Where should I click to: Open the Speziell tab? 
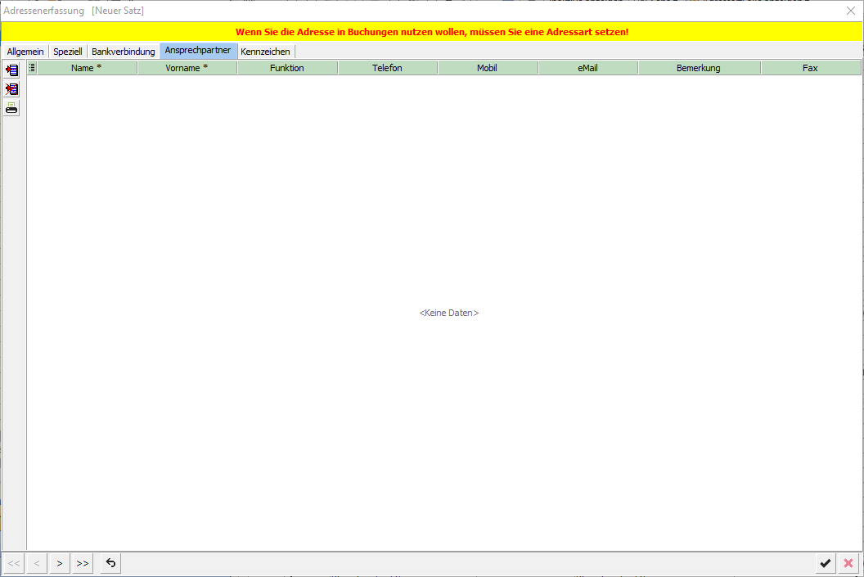[68, 52]
